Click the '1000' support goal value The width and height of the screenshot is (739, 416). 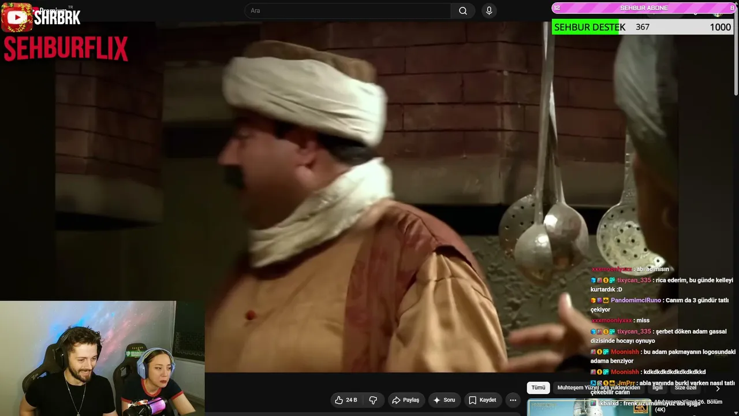coord(720,27)
